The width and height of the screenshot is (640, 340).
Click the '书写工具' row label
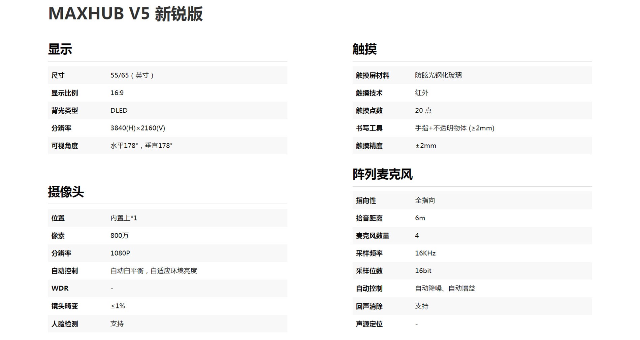point(369,128)
